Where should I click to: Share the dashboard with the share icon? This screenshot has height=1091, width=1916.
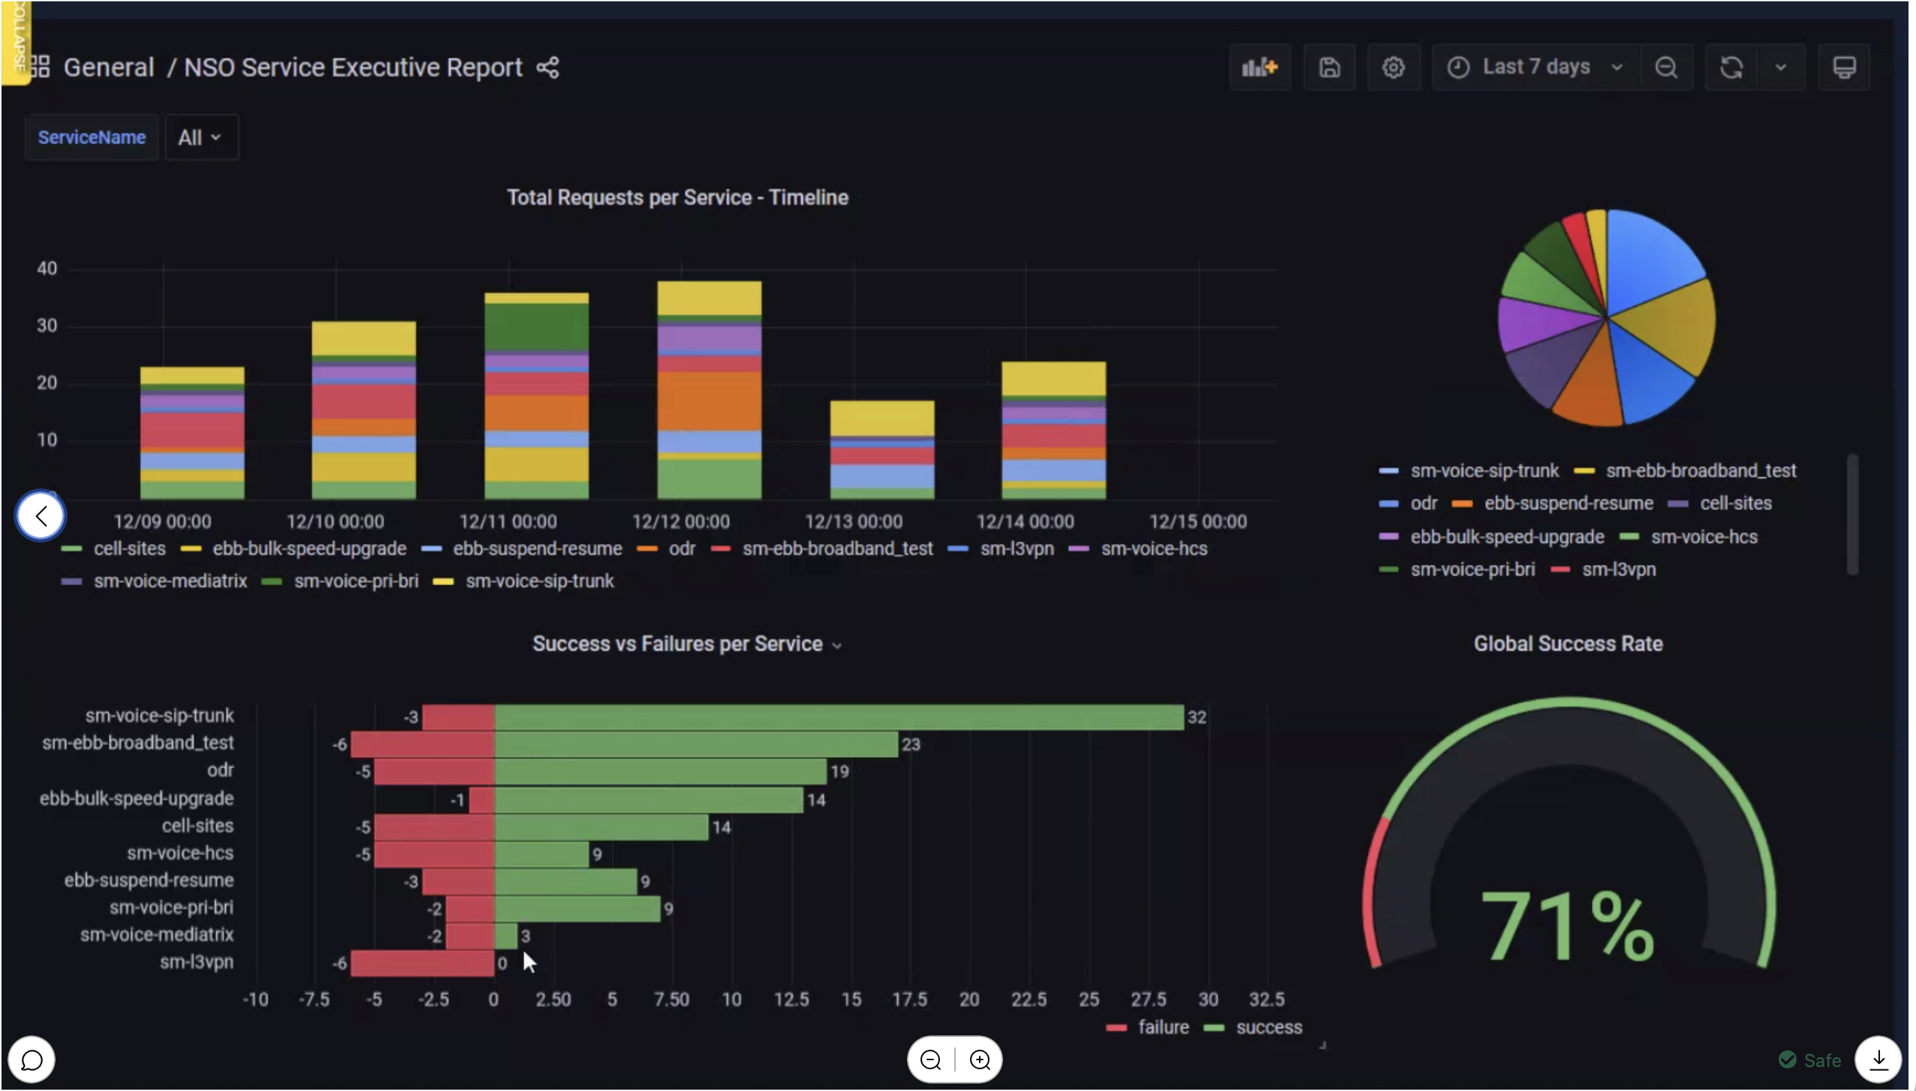(x=547, y=68)
